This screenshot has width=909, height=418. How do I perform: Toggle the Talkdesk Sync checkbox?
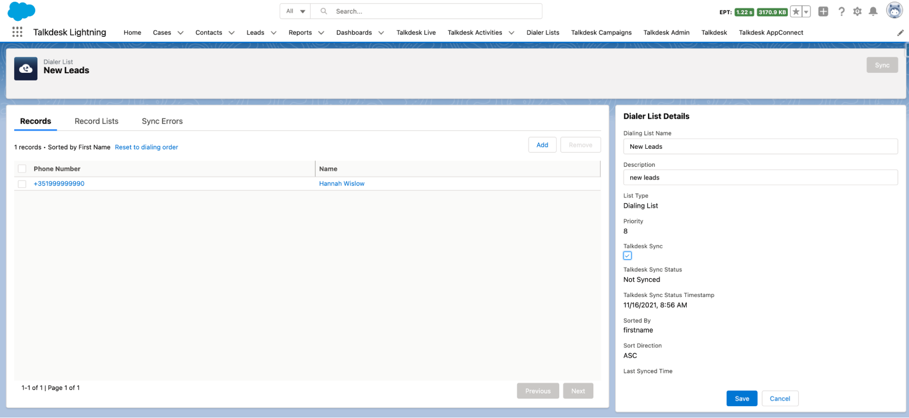pyautogui.click(x=628, y=256)
